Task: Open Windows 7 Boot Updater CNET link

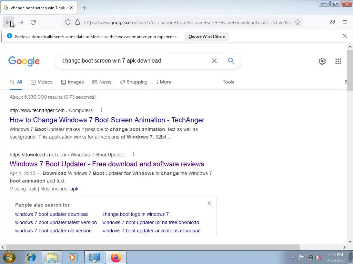Action: pyautogui.click(x=107, y=164)
